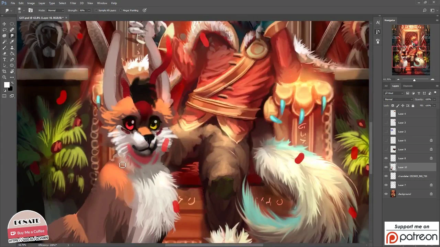Image resolution: width=440 pixels, height=247 pixels.
Task: Swap foreground and background colors
Action: [x=12, y=83]
